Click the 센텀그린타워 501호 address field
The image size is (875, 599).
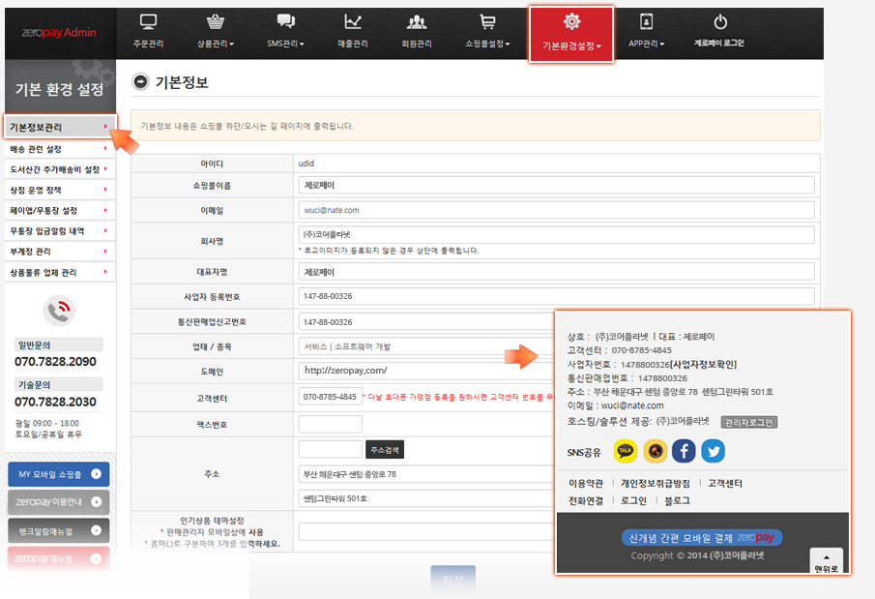click(x=427, y=498)
